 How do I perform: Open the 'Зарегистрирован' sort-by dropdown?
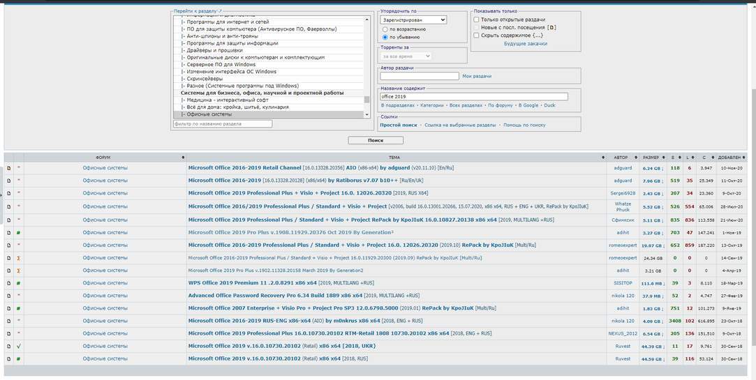(x=413, y=20)
